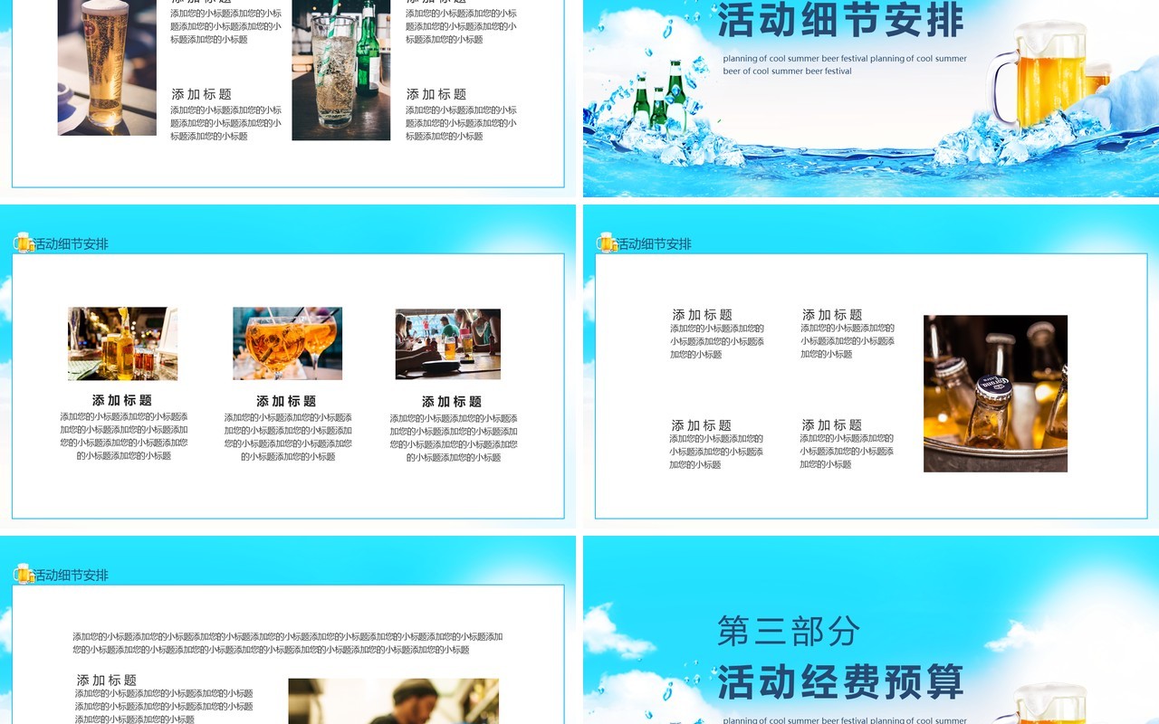1159x724 pixels.
Task: Select the iced drink with green bottle photo
Action: click(x=341, y=70)
